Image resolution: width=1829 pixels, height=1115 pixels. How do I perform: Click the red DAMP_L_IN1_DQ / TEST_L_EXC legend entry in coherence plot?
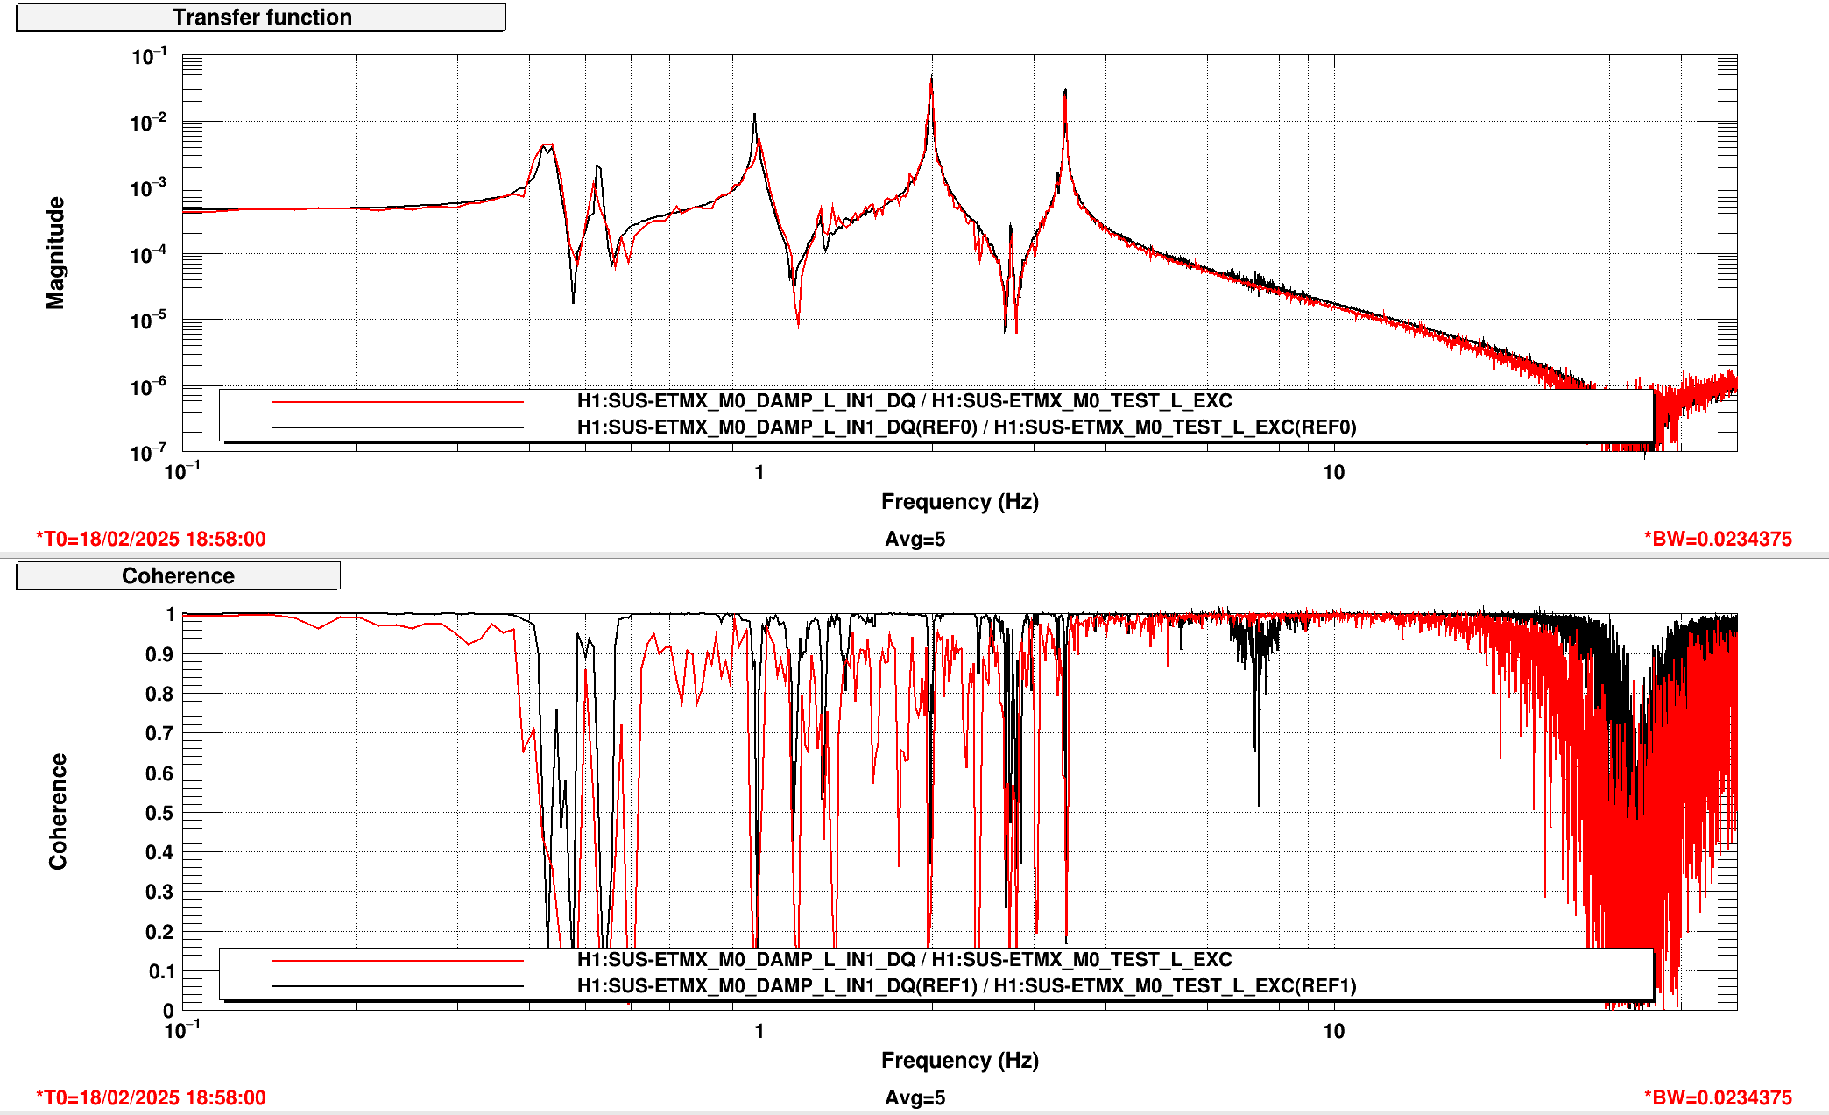click(x=904, y=960)
